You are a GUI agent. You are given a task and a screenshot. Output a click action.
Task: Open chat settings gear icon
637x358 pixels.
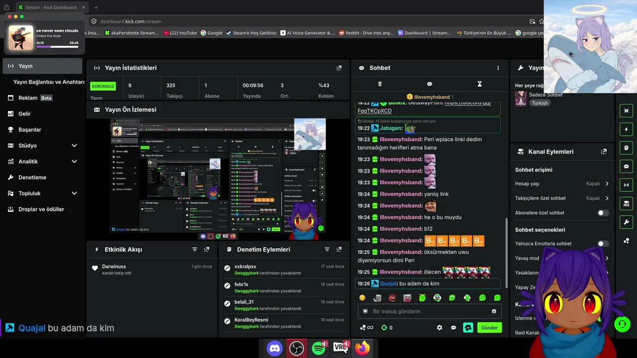(x=439, y=328)
